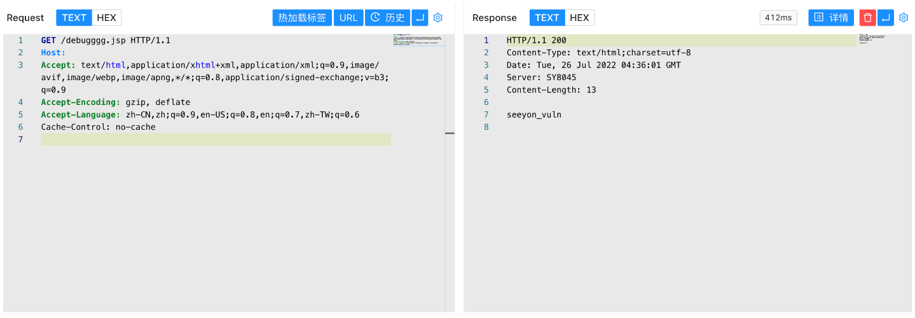Switch the Request view to TEXT
The height and width of the screenshot is (318, 915).
click(x=74, y=18)
